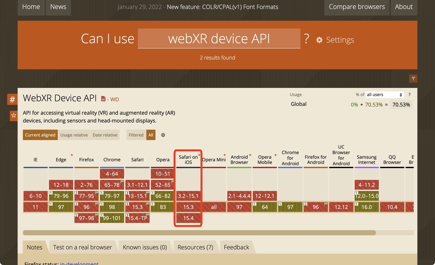The image size is (435, 265).
Task: Open the News page
Action: pyautogui.click(x=58, y=7)
